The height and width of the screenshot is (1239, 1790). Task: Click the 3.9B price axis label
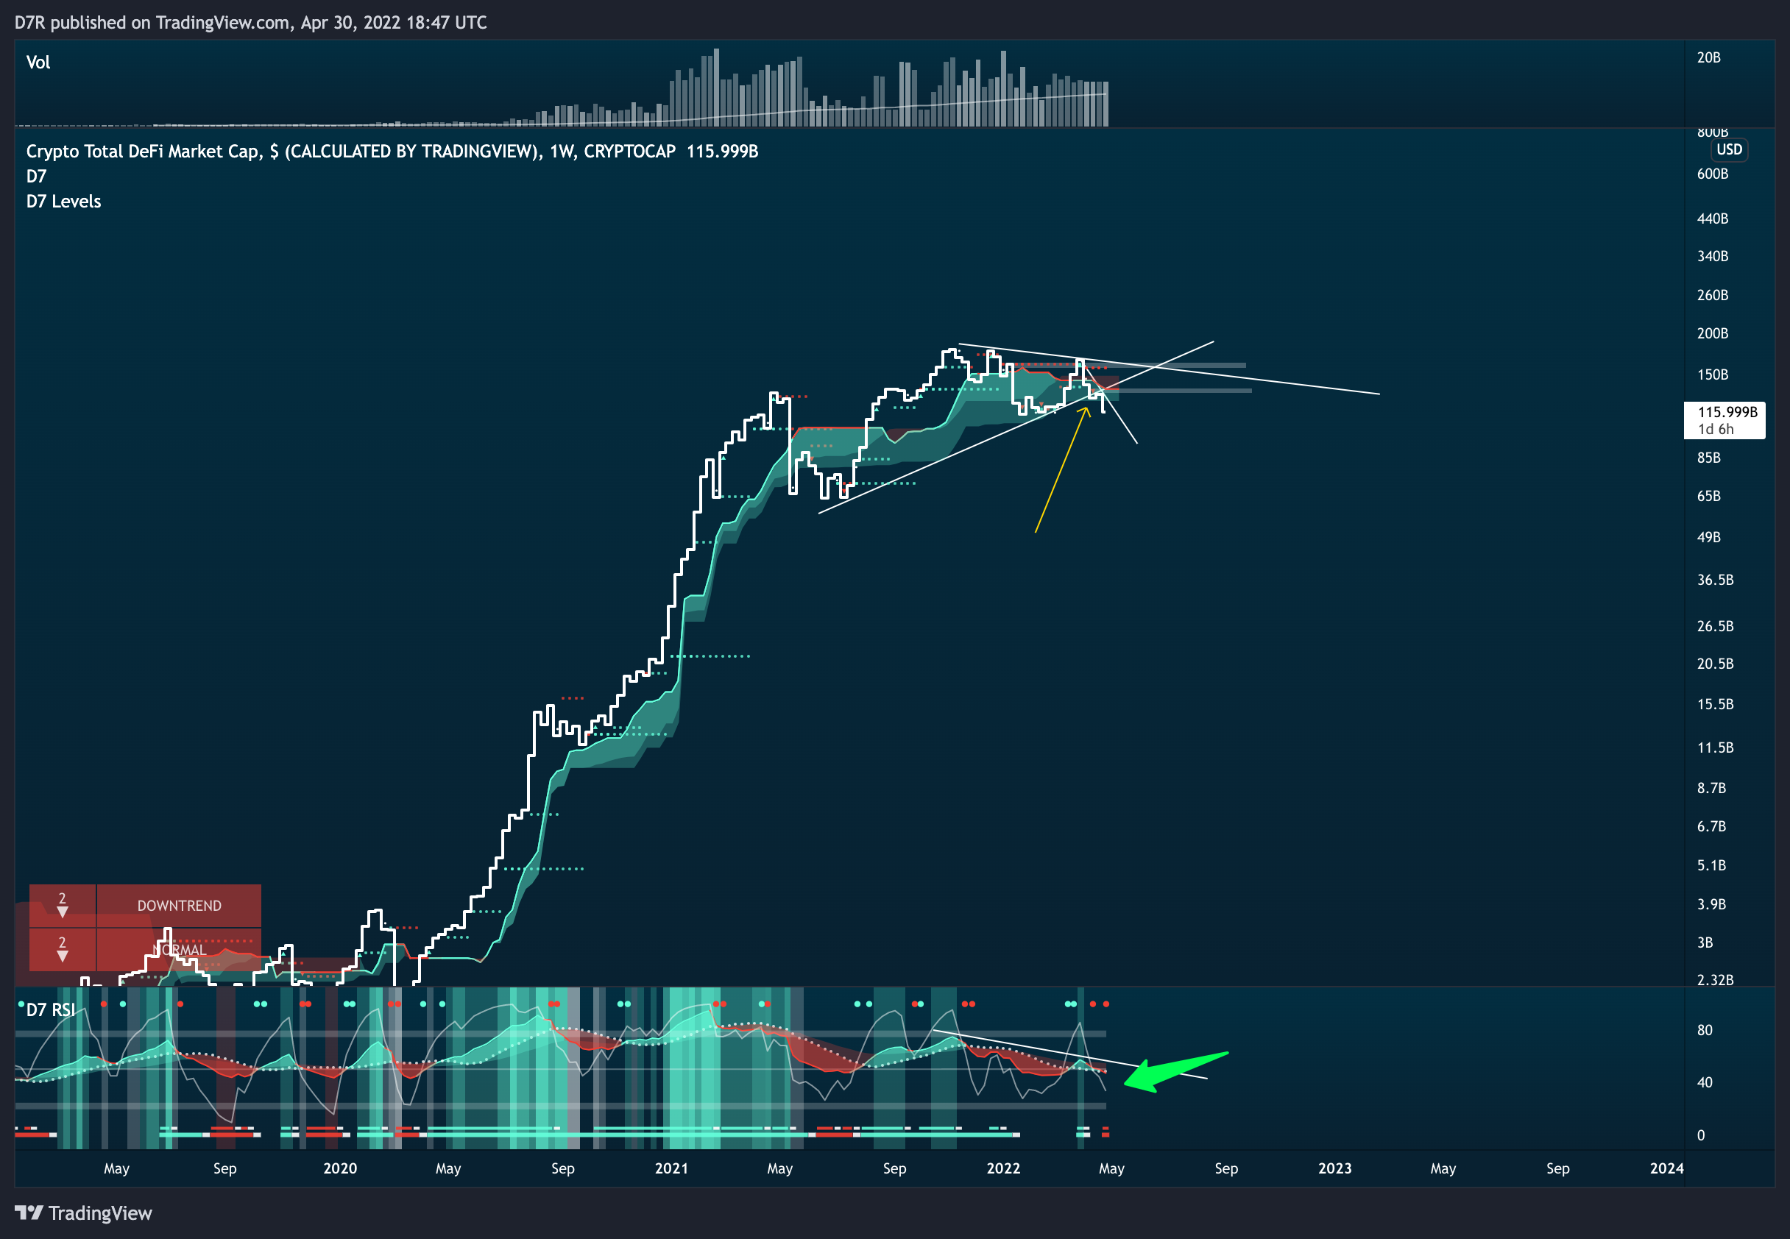[1711, 904]
